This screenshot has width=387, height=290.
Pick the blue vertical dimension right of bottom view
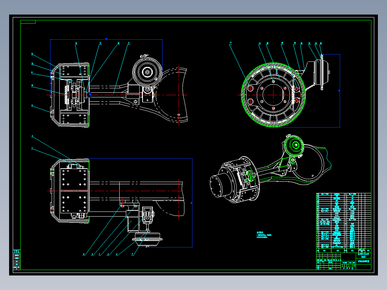[192, 203]
